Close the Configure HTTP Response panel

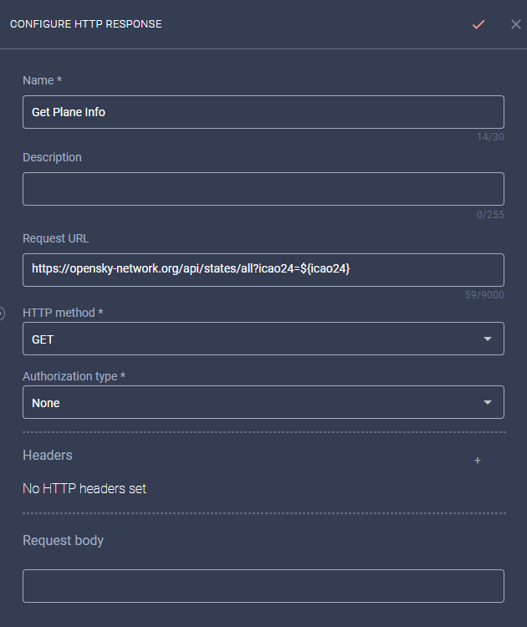516,24
